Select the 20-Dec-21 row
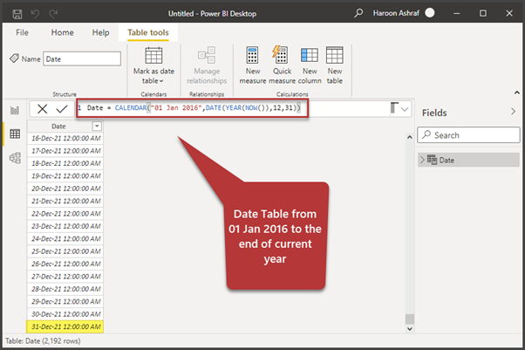The image size is (525, 350). coord(65,189)
